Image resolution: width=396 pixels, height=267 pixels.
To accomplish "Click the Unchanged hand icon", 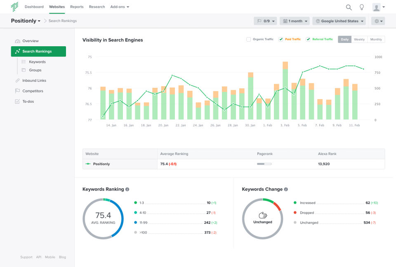I will [263, 215].
